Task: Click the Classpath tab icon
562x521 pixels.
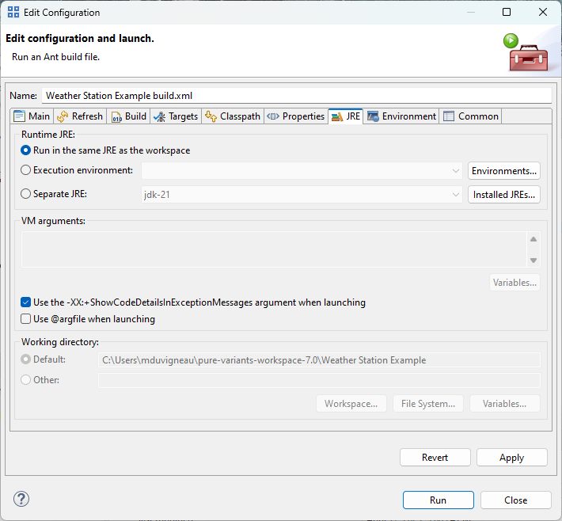Action: (x=211, y=116)
